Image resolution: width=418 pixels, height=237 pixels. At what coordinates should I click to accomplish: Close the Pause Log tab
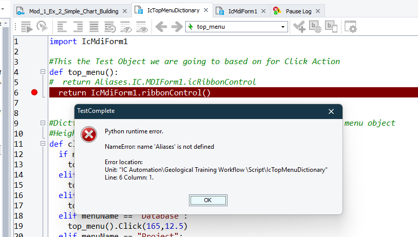318,11
